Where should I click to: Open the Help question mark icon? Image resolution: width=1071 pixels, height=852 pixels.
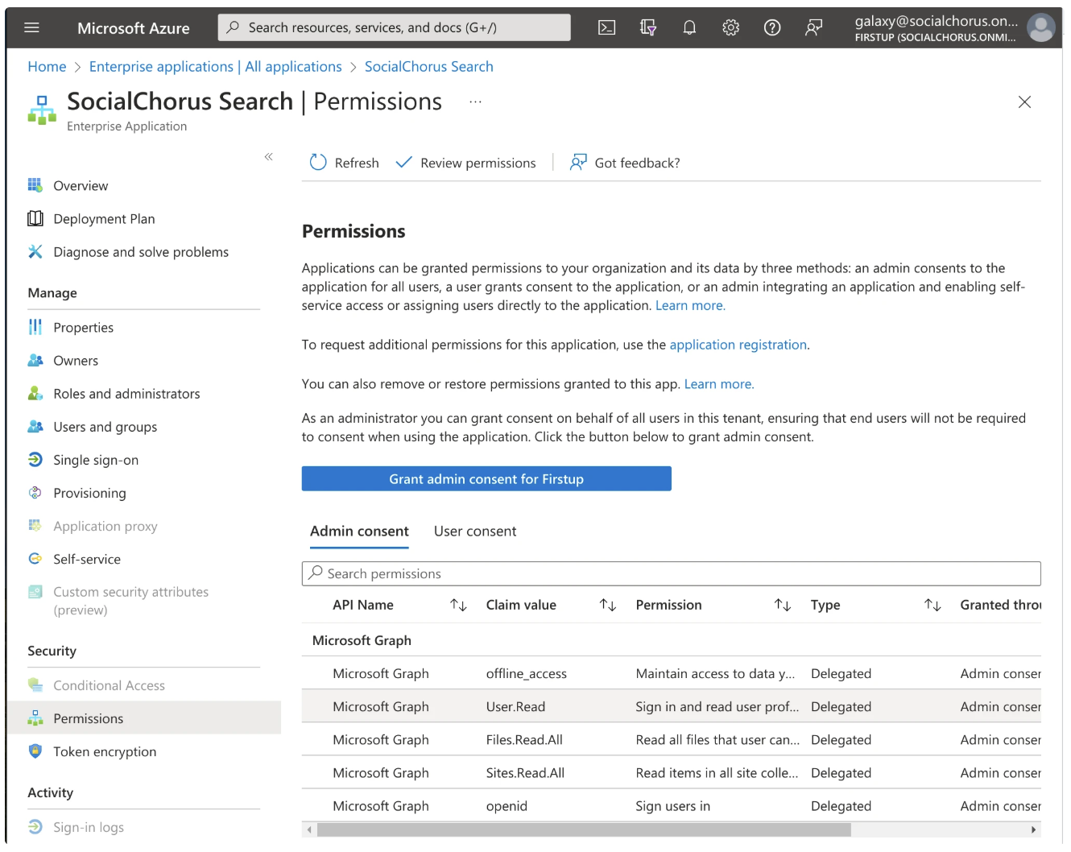coord(772,27)
